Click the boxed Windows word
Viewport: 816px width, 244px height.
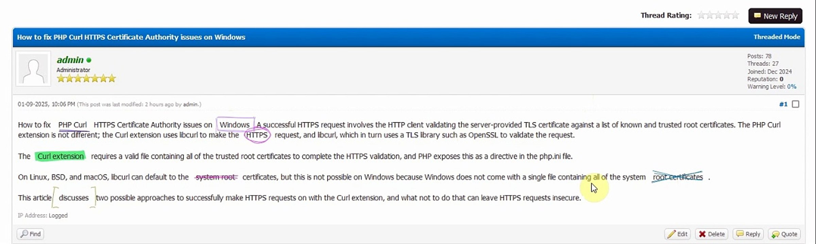(235, 125)
